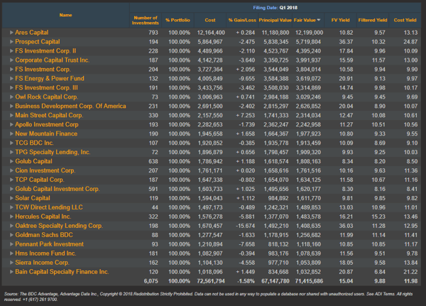Expand the FS Investment Corp. II row
The width and height of the screenshot is (426, 306).
pyautogui.click(x=11, y=51)
